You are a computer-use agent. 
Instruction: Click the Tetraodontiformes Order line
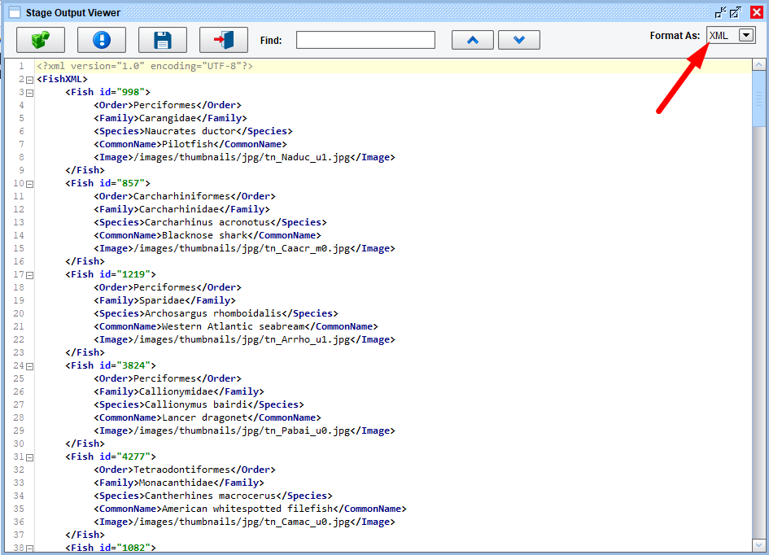[185, 470]
